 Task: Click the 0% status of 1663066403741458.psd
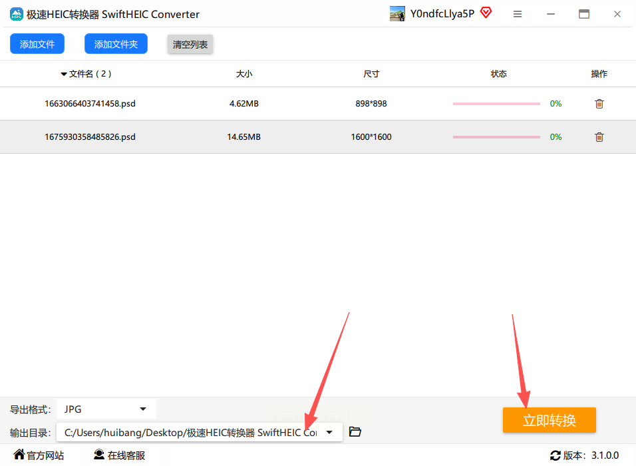pos(556,104)
